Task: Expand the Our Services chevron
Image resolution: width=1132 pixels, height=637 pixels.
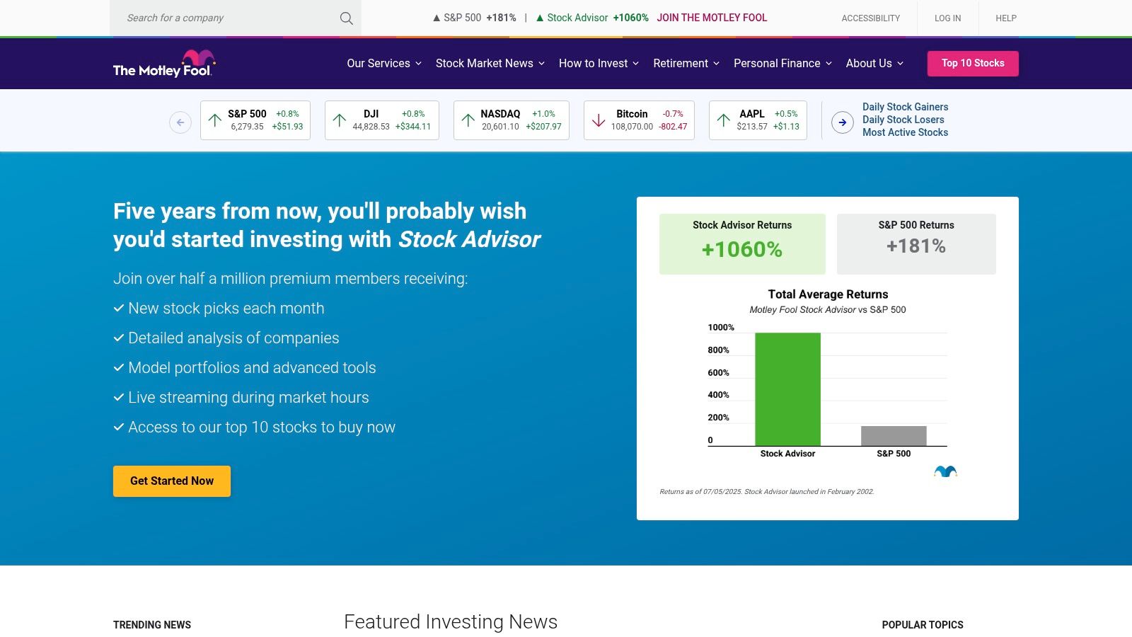Action: click(418, 64)
